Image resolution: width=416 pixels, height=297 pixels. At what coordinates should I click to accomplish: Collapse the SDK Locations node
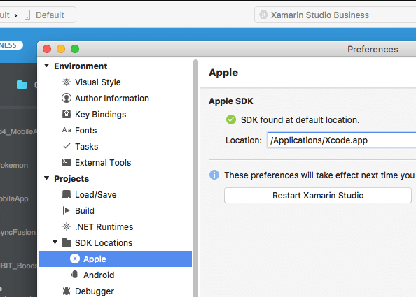(55, 242)
